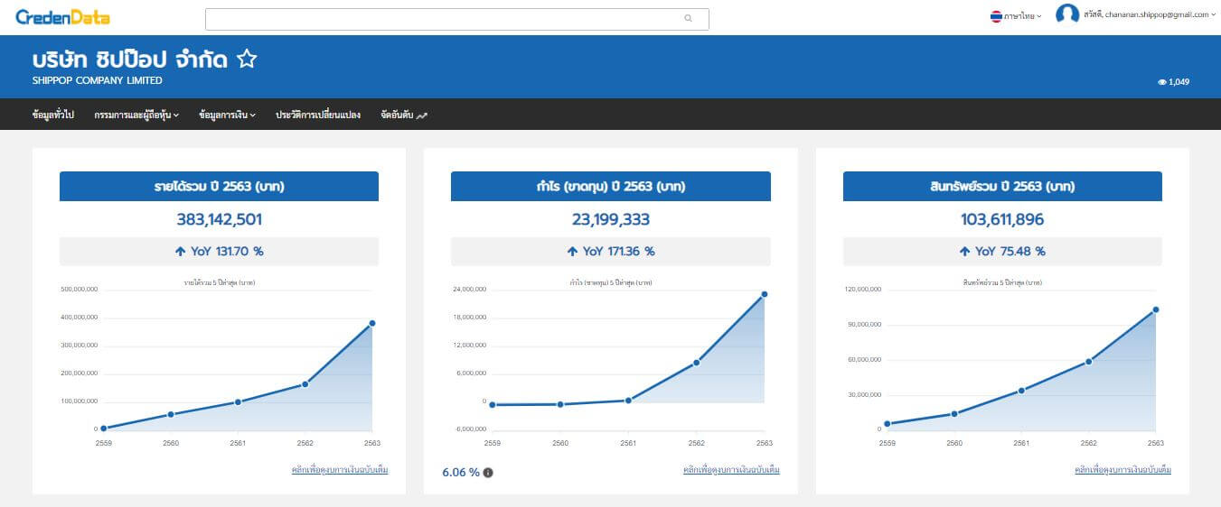The width and height of the screenshot is (1221, 507).
Task: Click the 2563 data point on profit chart
Action: coord(764,294)
